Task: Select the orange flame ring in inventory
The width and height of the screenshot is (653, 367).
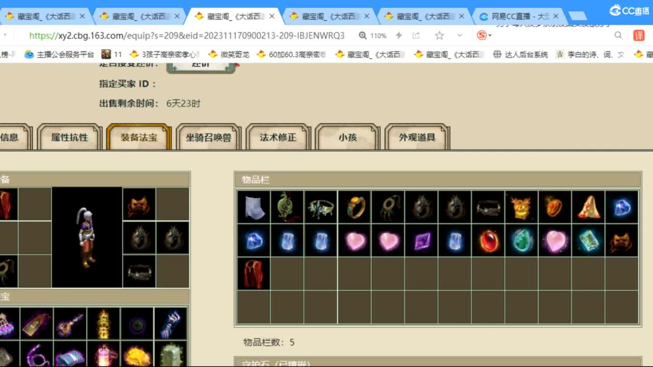Action: coord(555,207)
